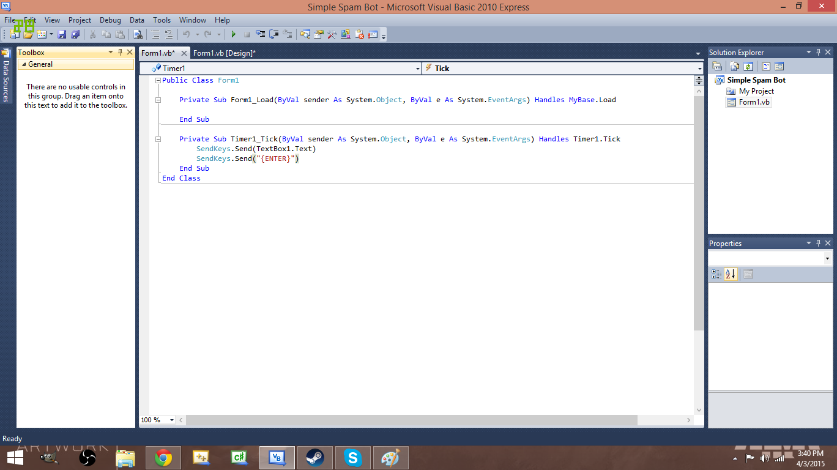Click the Windows Start button

click(15, 457)
